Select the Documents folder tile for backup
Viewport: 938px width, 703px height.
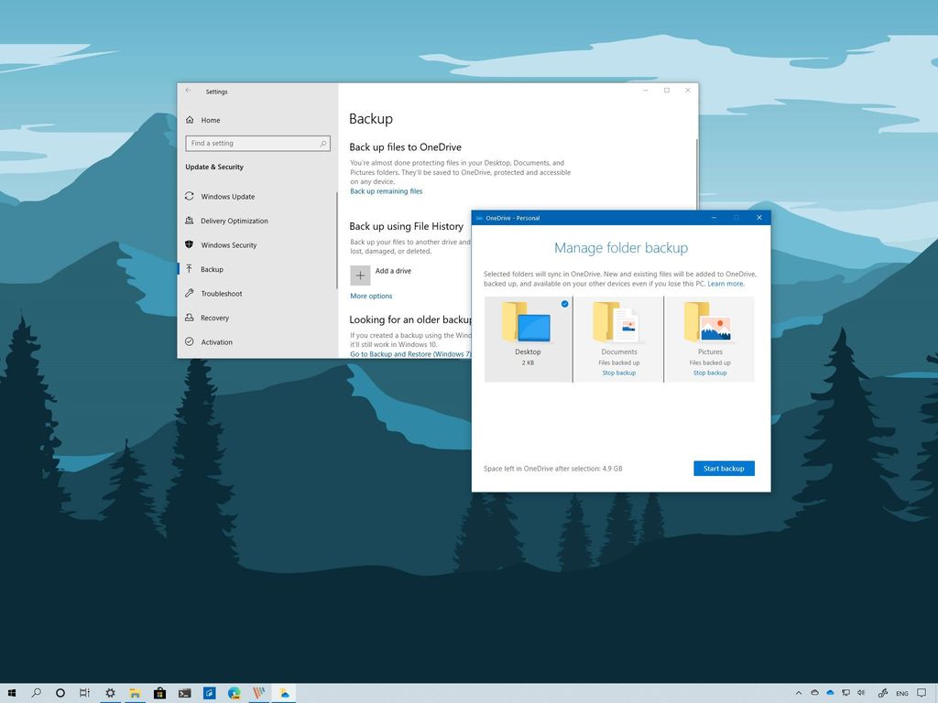[619, 330]
